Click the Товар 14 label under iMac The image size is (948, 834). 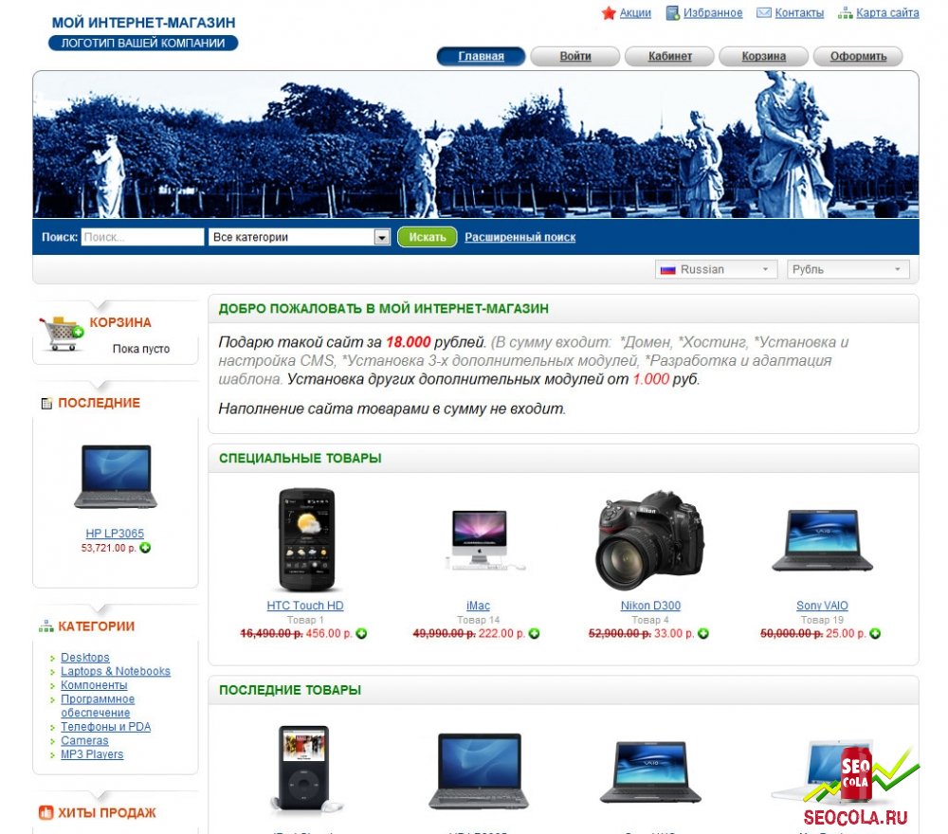(x=478, y=620)
